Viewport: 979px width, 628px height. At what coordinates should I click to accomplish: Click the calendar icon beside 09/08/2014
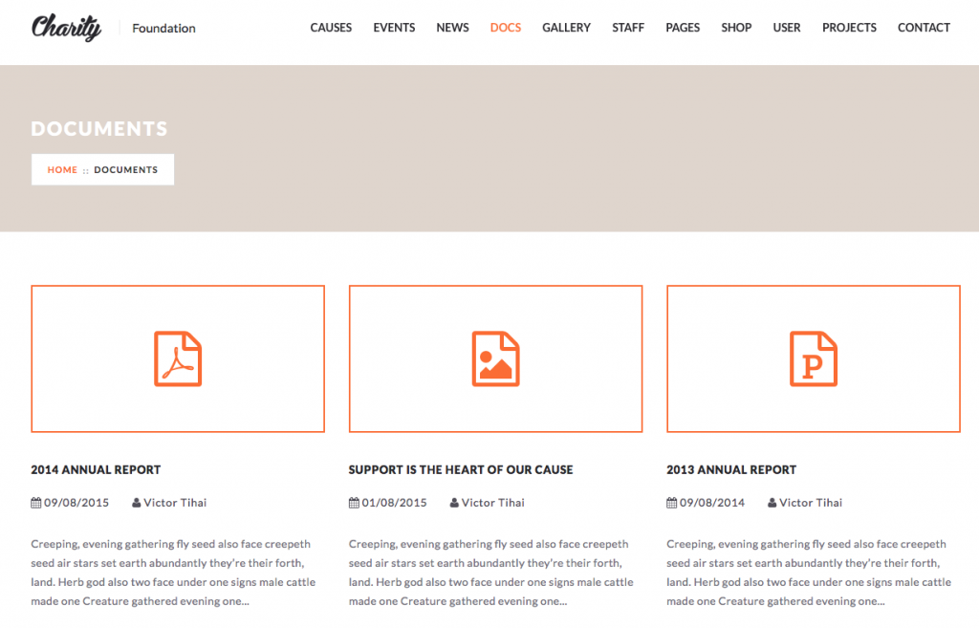[x=671, y=502]
